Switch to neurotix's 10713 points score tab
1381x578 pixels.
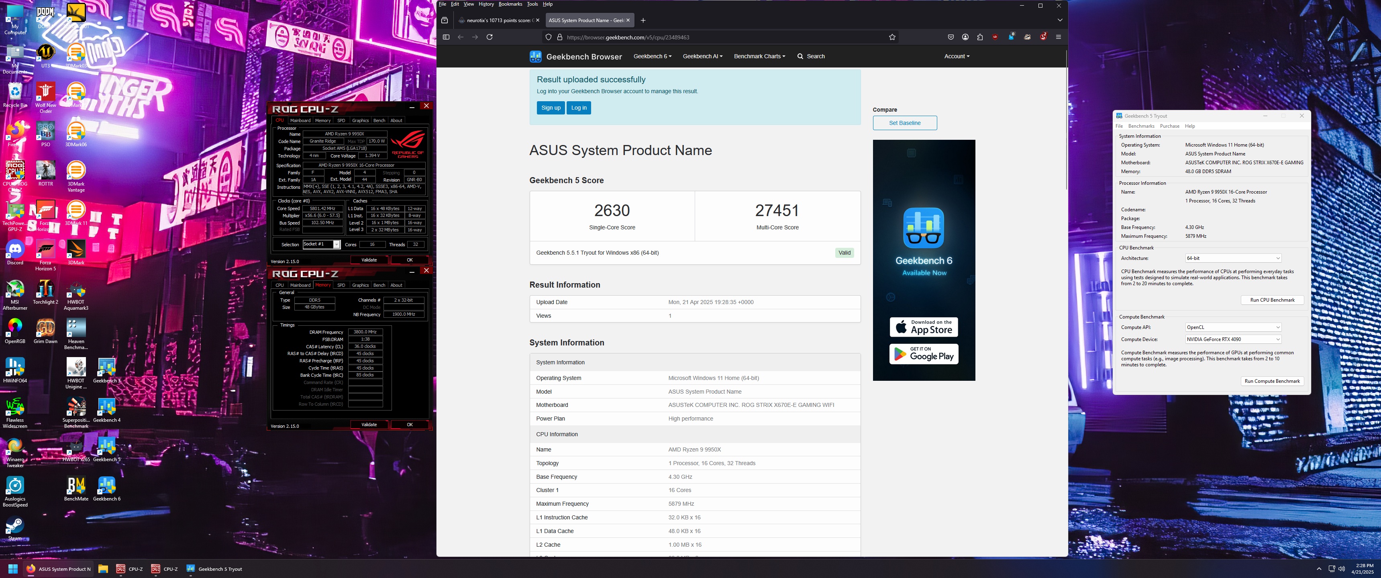(x=499, y=20)
